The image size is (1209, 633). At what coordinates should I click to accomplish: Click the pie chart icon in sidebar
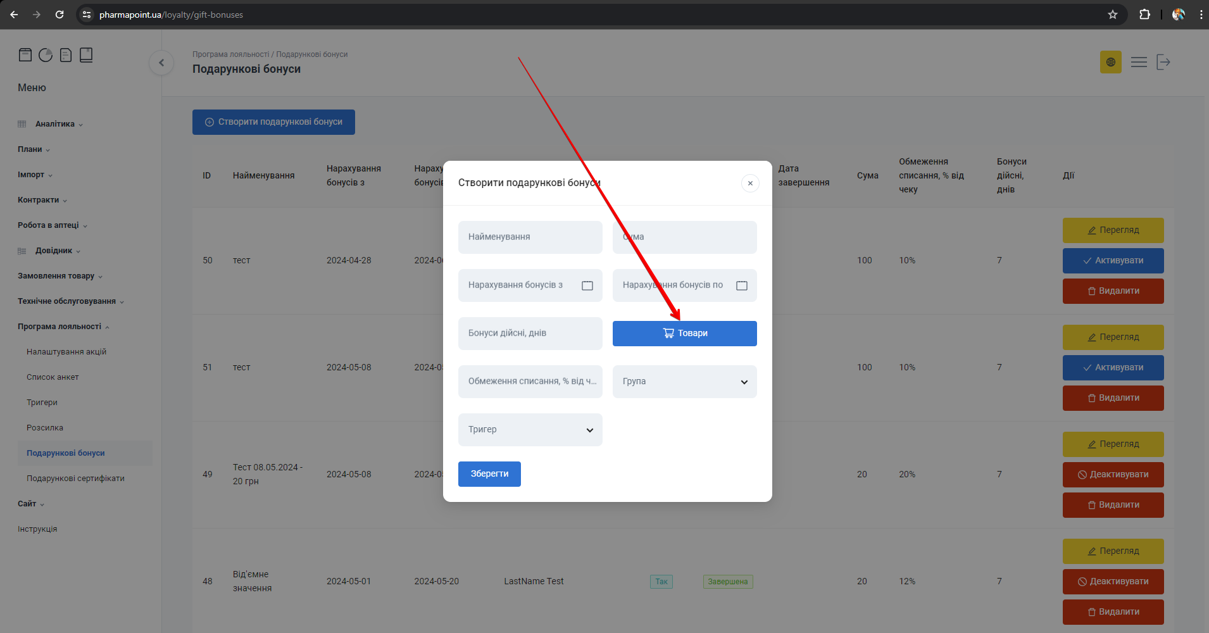tap(46, 55)
